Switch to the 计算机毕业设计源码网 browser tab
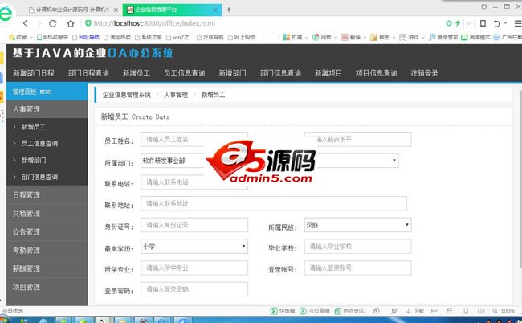 coord(72,10)
